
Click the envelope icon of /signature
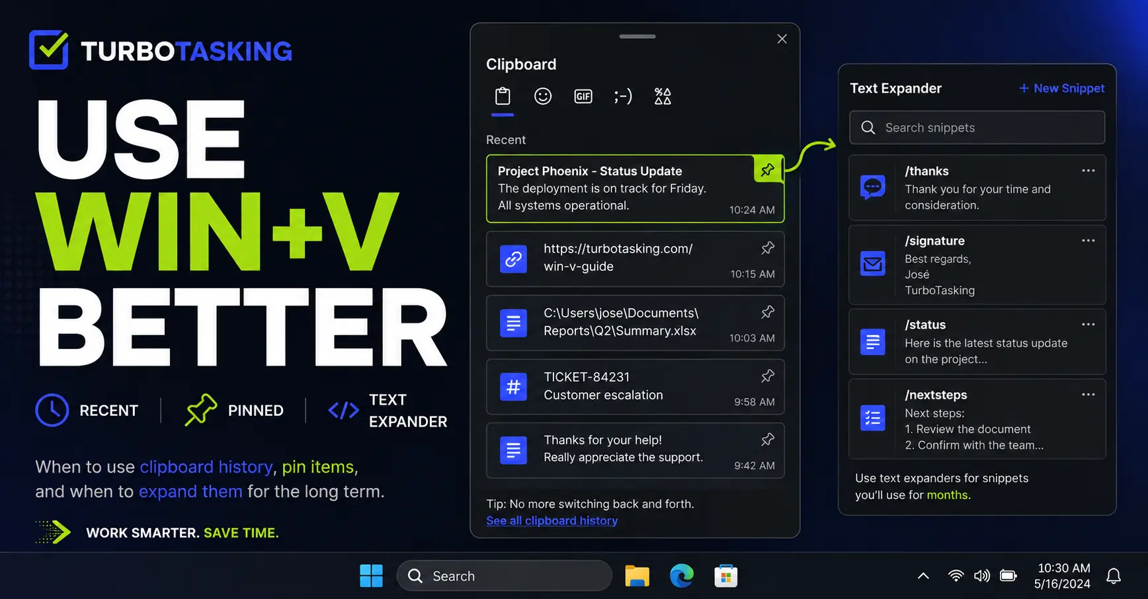coord(873,264)
